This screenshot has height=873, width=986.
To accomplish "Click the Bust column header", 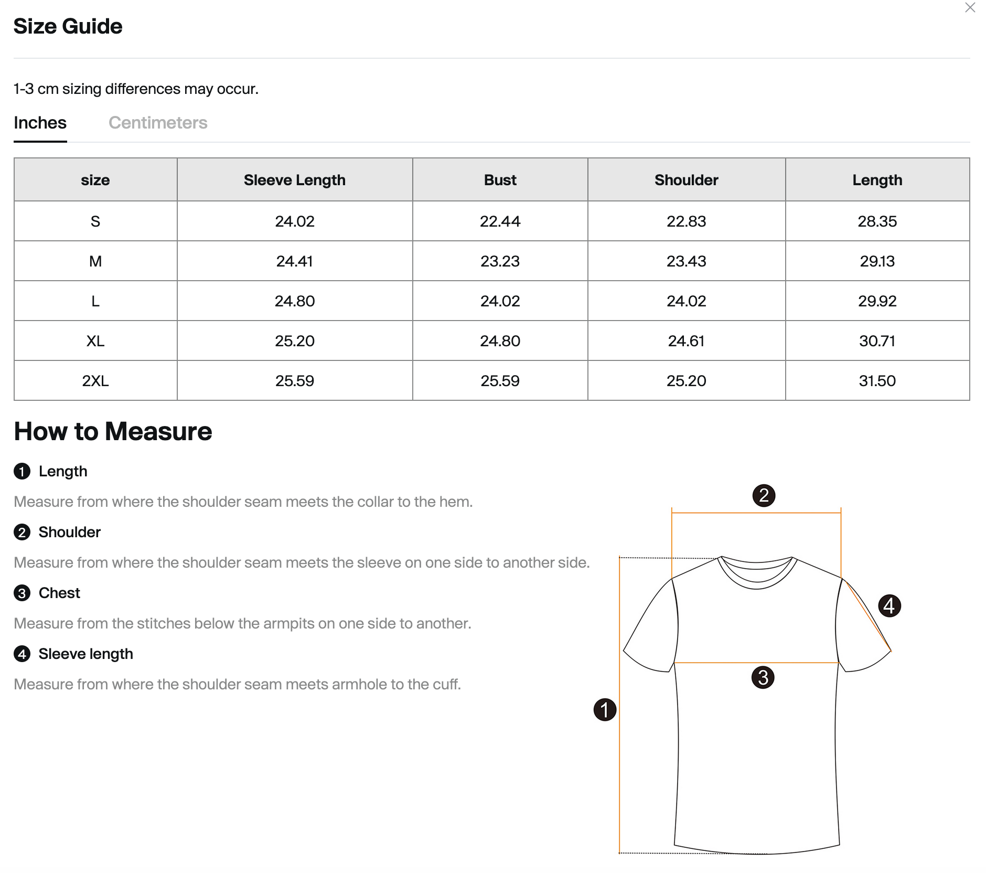I will coord(500,180).
